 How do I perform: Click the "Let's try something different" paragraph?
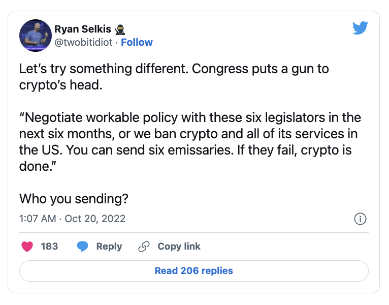pos(174,77)
